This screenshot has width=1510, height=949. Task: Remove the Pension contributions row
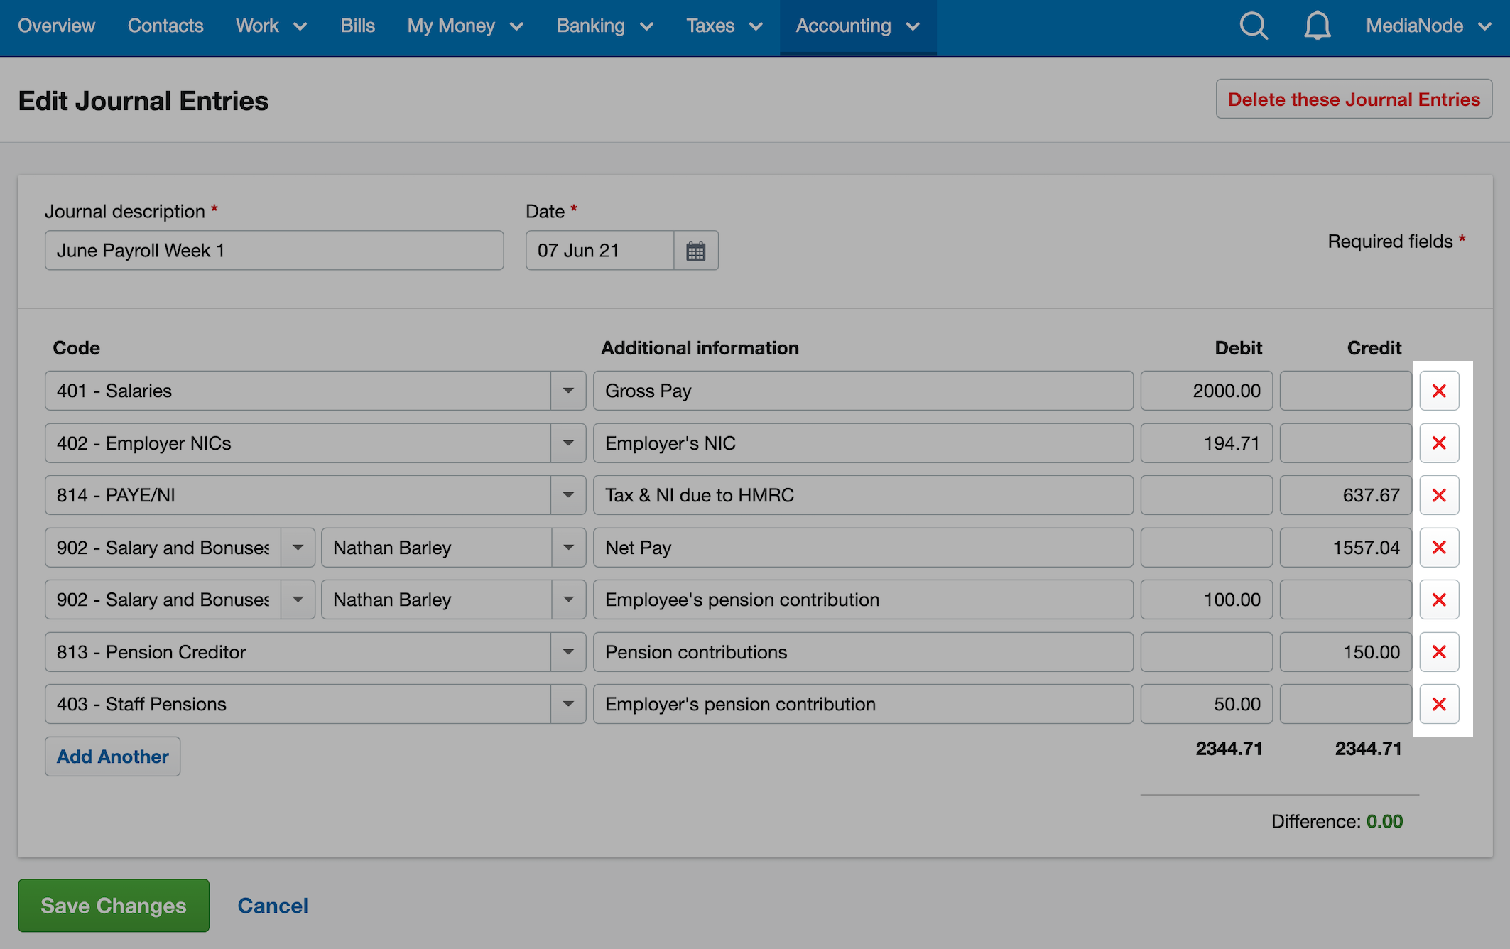[x=1439, y=652]
